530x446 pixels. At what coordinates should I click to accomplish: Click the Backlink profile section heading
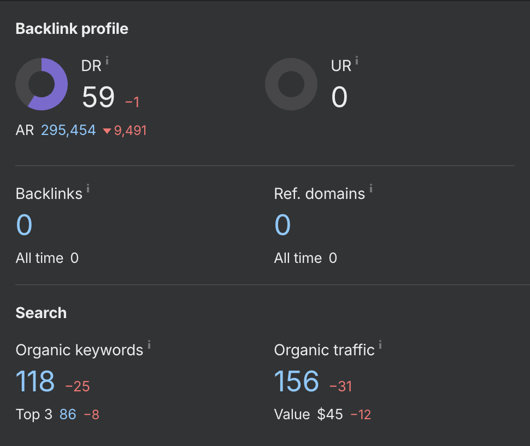(x=72, y=29)
